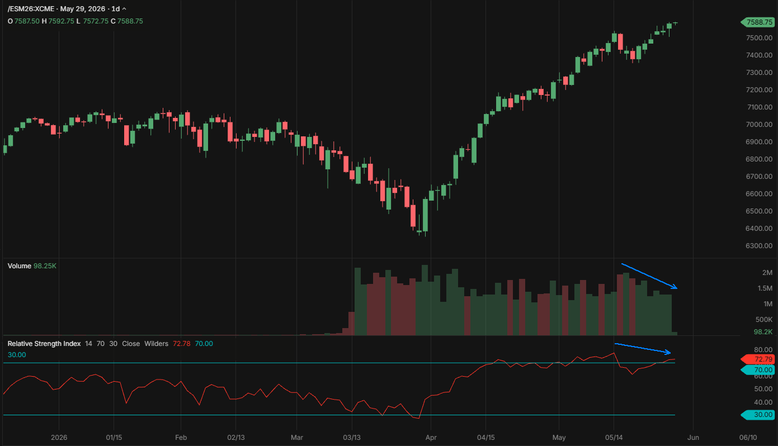
Task: Click the 6600.00 price axis label
Action: (759, 194)
